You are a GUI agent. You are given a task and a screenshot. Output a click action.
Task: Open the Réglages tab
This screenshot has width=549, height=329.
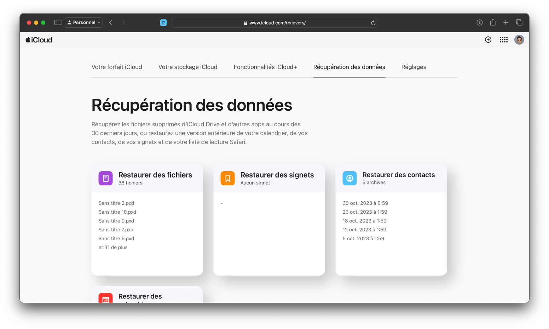414,67
